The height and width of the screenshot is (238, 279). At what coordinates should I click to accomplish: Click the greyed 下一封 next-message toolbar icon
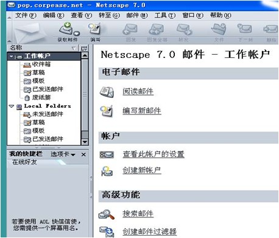(245, 29)
